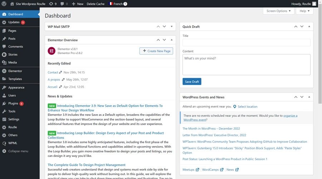Open the Meetups link
The image size is (322, 179).
[x=188, y=170]
